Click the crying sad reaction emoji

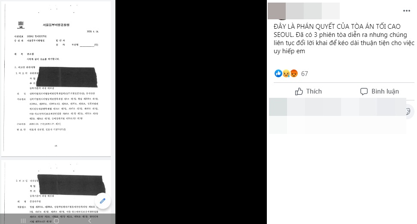point(286,73)
